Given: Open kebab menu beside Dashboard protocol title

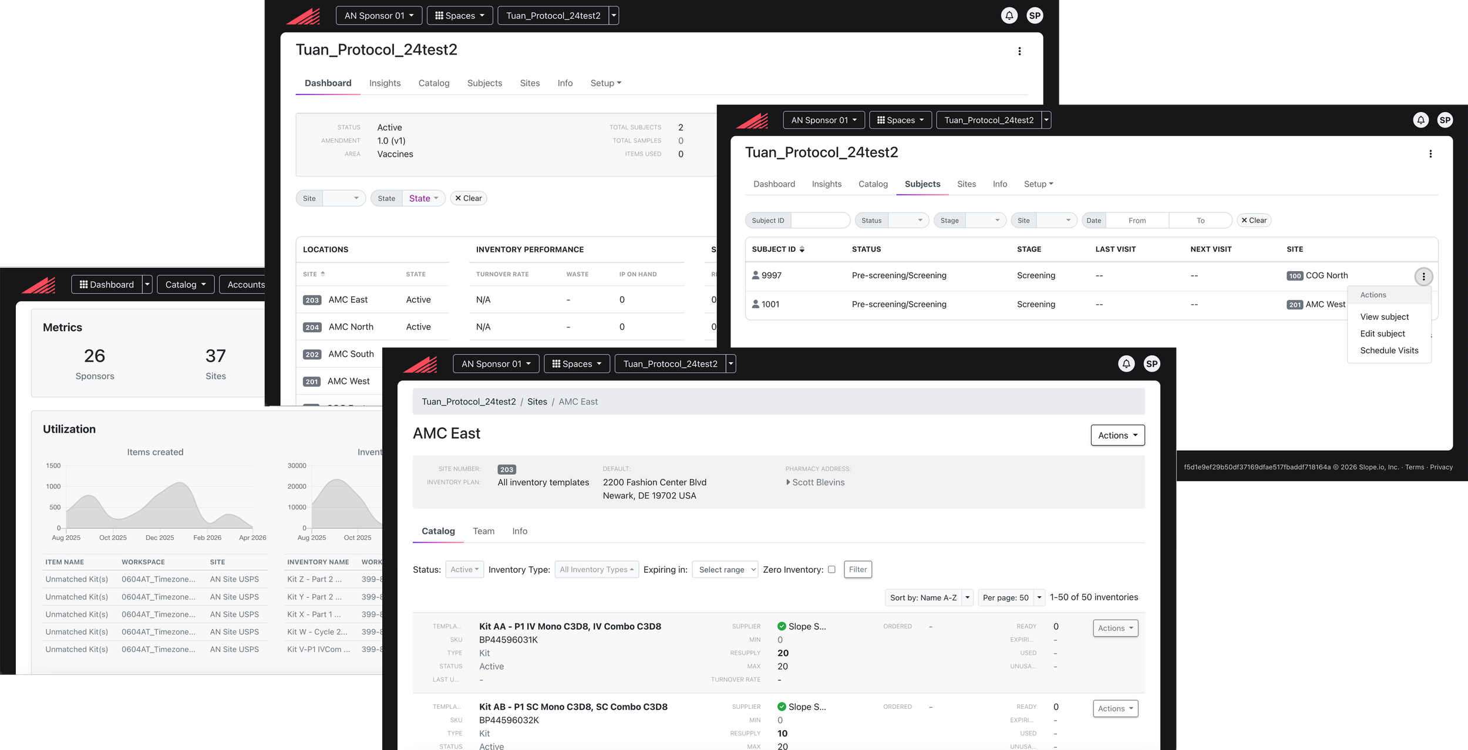Looking at the screenshot, I should click(x=1019, y=51).
